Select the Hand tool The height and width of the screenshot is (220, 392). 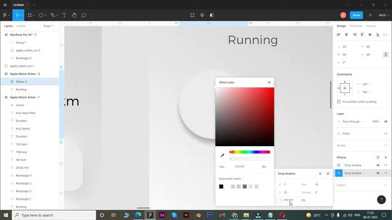(x=74, y=15)
